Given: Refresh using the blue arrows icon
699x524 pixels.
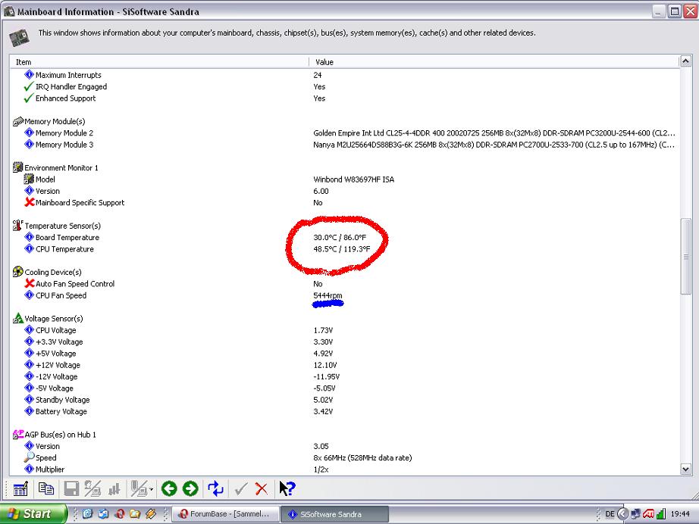Looking at the screenshot, I should (216, 489).
